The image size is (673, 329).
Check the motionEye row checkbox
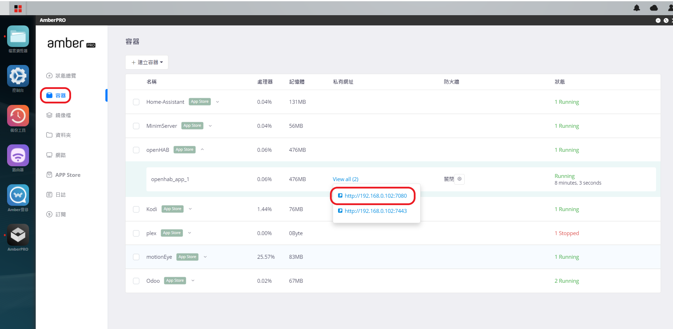tap(136, 257)
